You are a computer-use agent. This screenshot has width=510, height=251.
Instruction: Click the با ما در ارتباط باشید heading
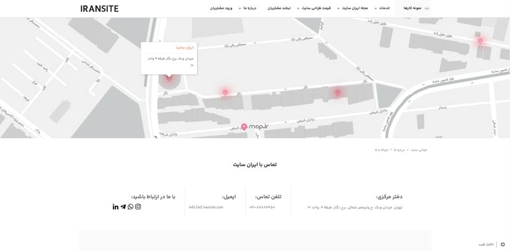[153, 197]
